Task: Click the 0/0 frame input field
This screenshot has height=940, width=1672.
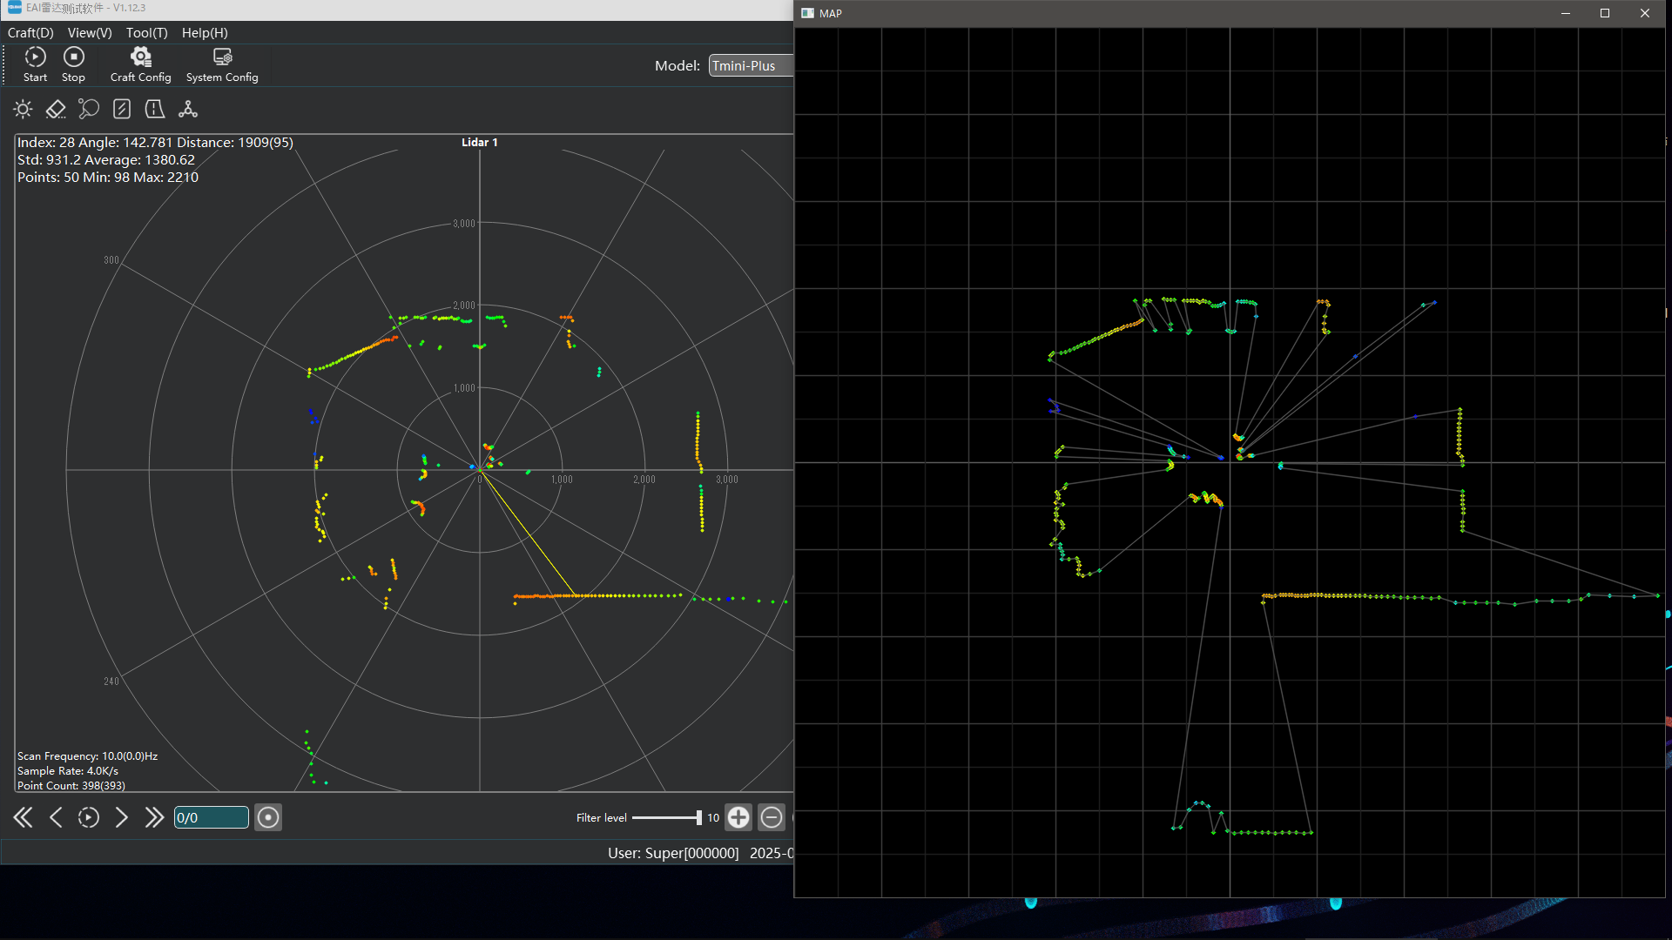Action: coord(211,817)
